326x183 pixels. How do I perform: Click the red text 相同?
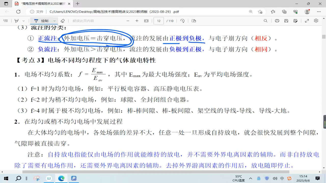261,49
